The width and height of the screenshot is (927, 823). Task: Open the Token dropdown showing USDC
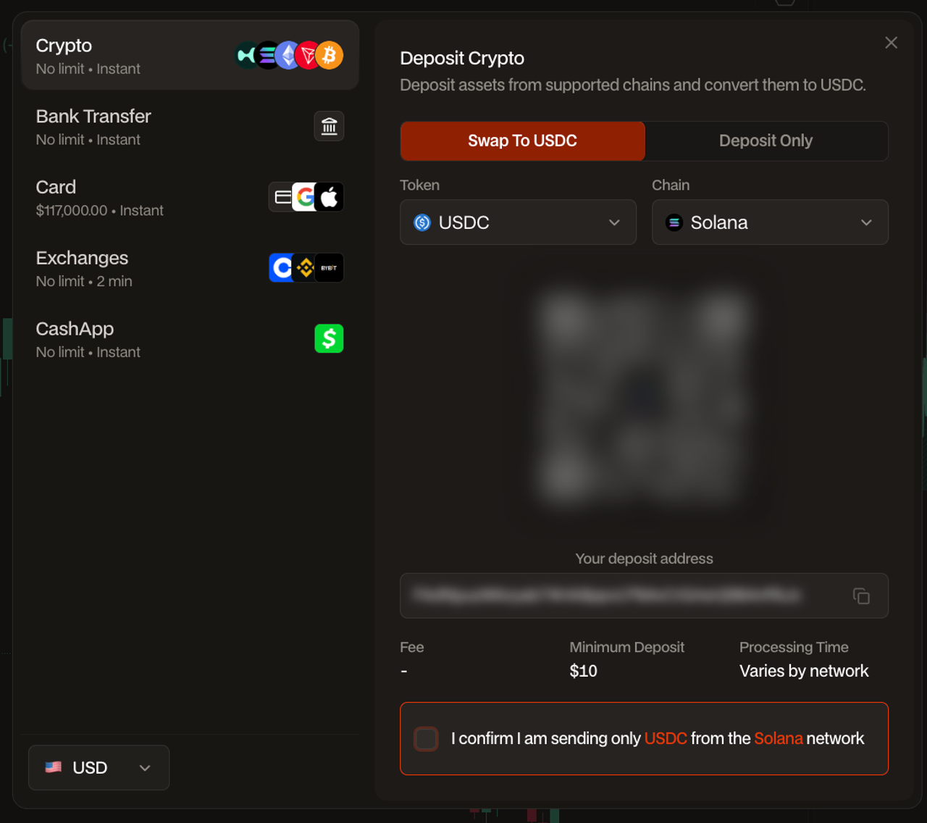(518, 222)
